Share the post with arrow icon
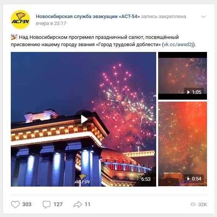217x217 pixels. coord(78,204)
